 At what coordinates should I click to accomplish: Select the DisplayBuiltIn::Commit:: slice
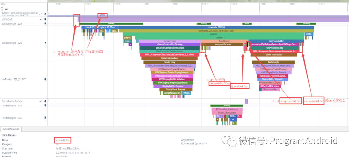[x=273, y=79]
